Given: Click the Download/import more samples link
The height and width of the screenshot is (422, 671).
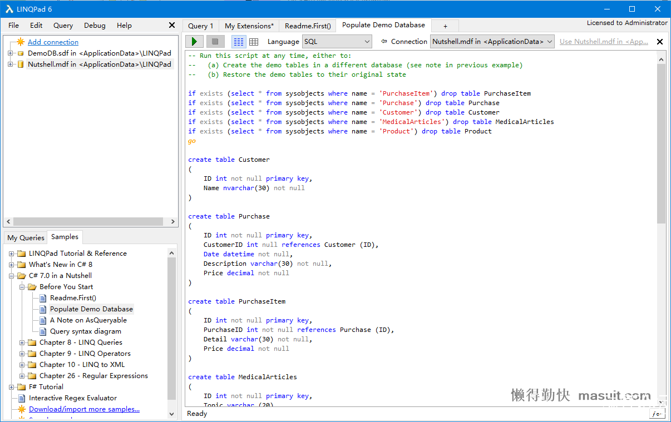Looking at the screenshot, I should (x=85, y=409).
